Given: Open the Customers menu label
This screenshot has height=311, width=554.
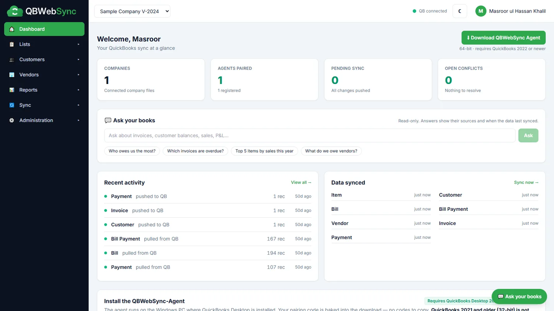Looking at the screenshot, I should point(32,60).
